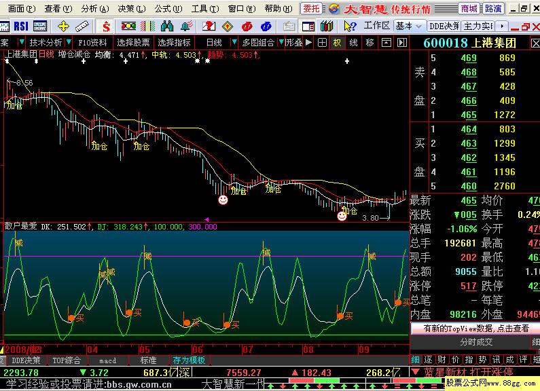Click the 选择指标 button

[x=174, y=43]
